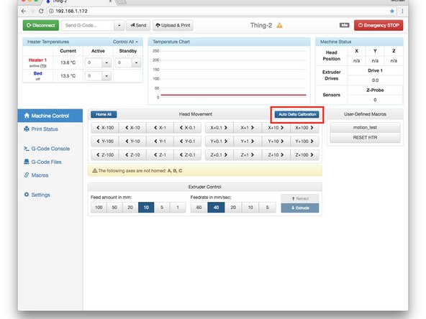Run the RESET HTR macro
The height and width of the screenshot is (319, 426).
pos(365,137)
